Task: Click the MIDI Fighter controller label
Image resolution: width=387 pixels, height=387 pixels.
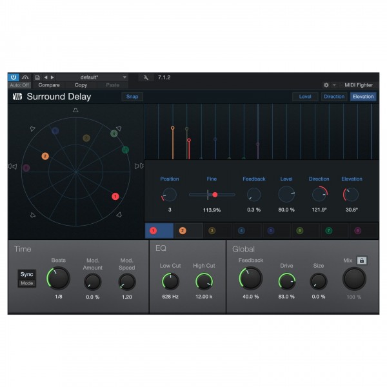Action: (x=359, y=85)
